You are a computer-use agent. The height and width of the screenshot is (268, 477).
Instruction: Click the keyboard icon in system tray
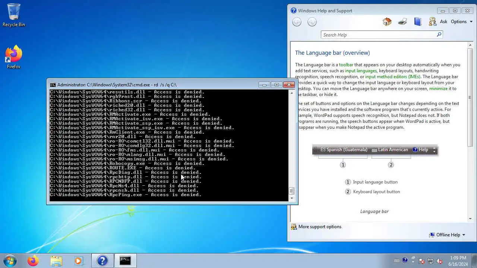click(397, 261)
